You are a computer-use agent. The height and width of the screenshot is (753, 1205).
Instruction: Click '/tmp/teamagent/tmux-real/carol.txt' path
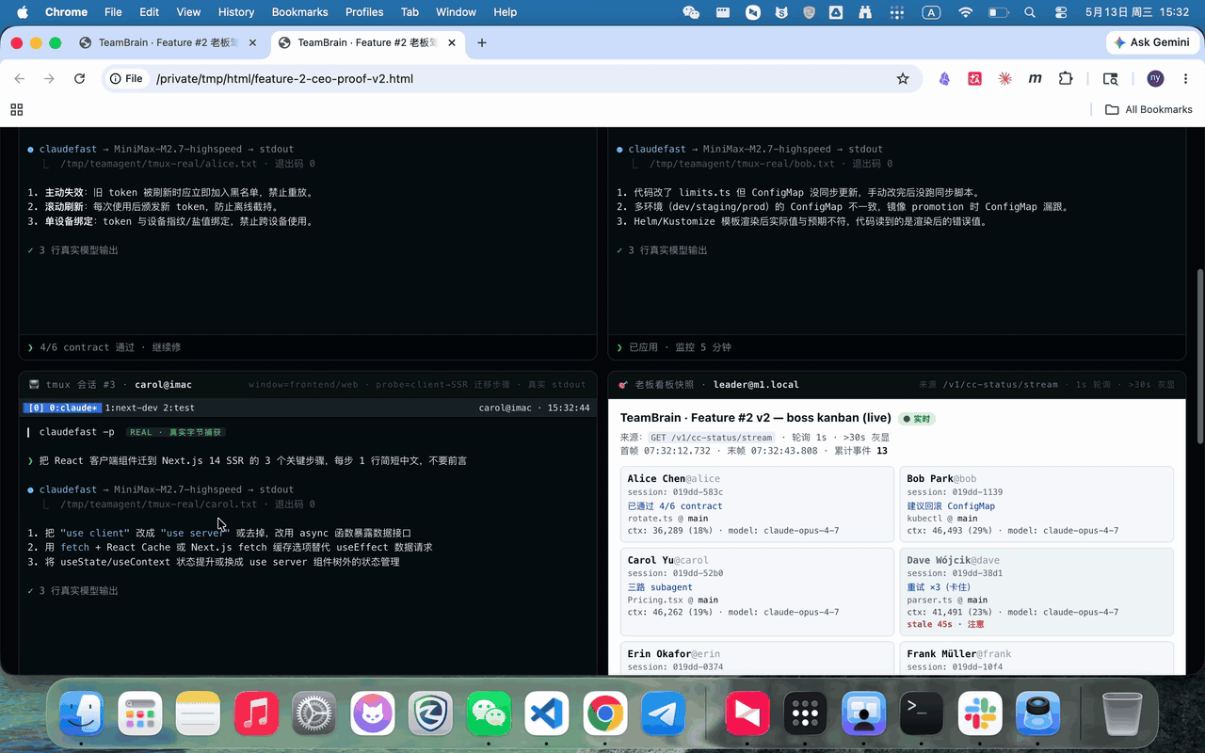pyautogui.click(x=158, y=504)
